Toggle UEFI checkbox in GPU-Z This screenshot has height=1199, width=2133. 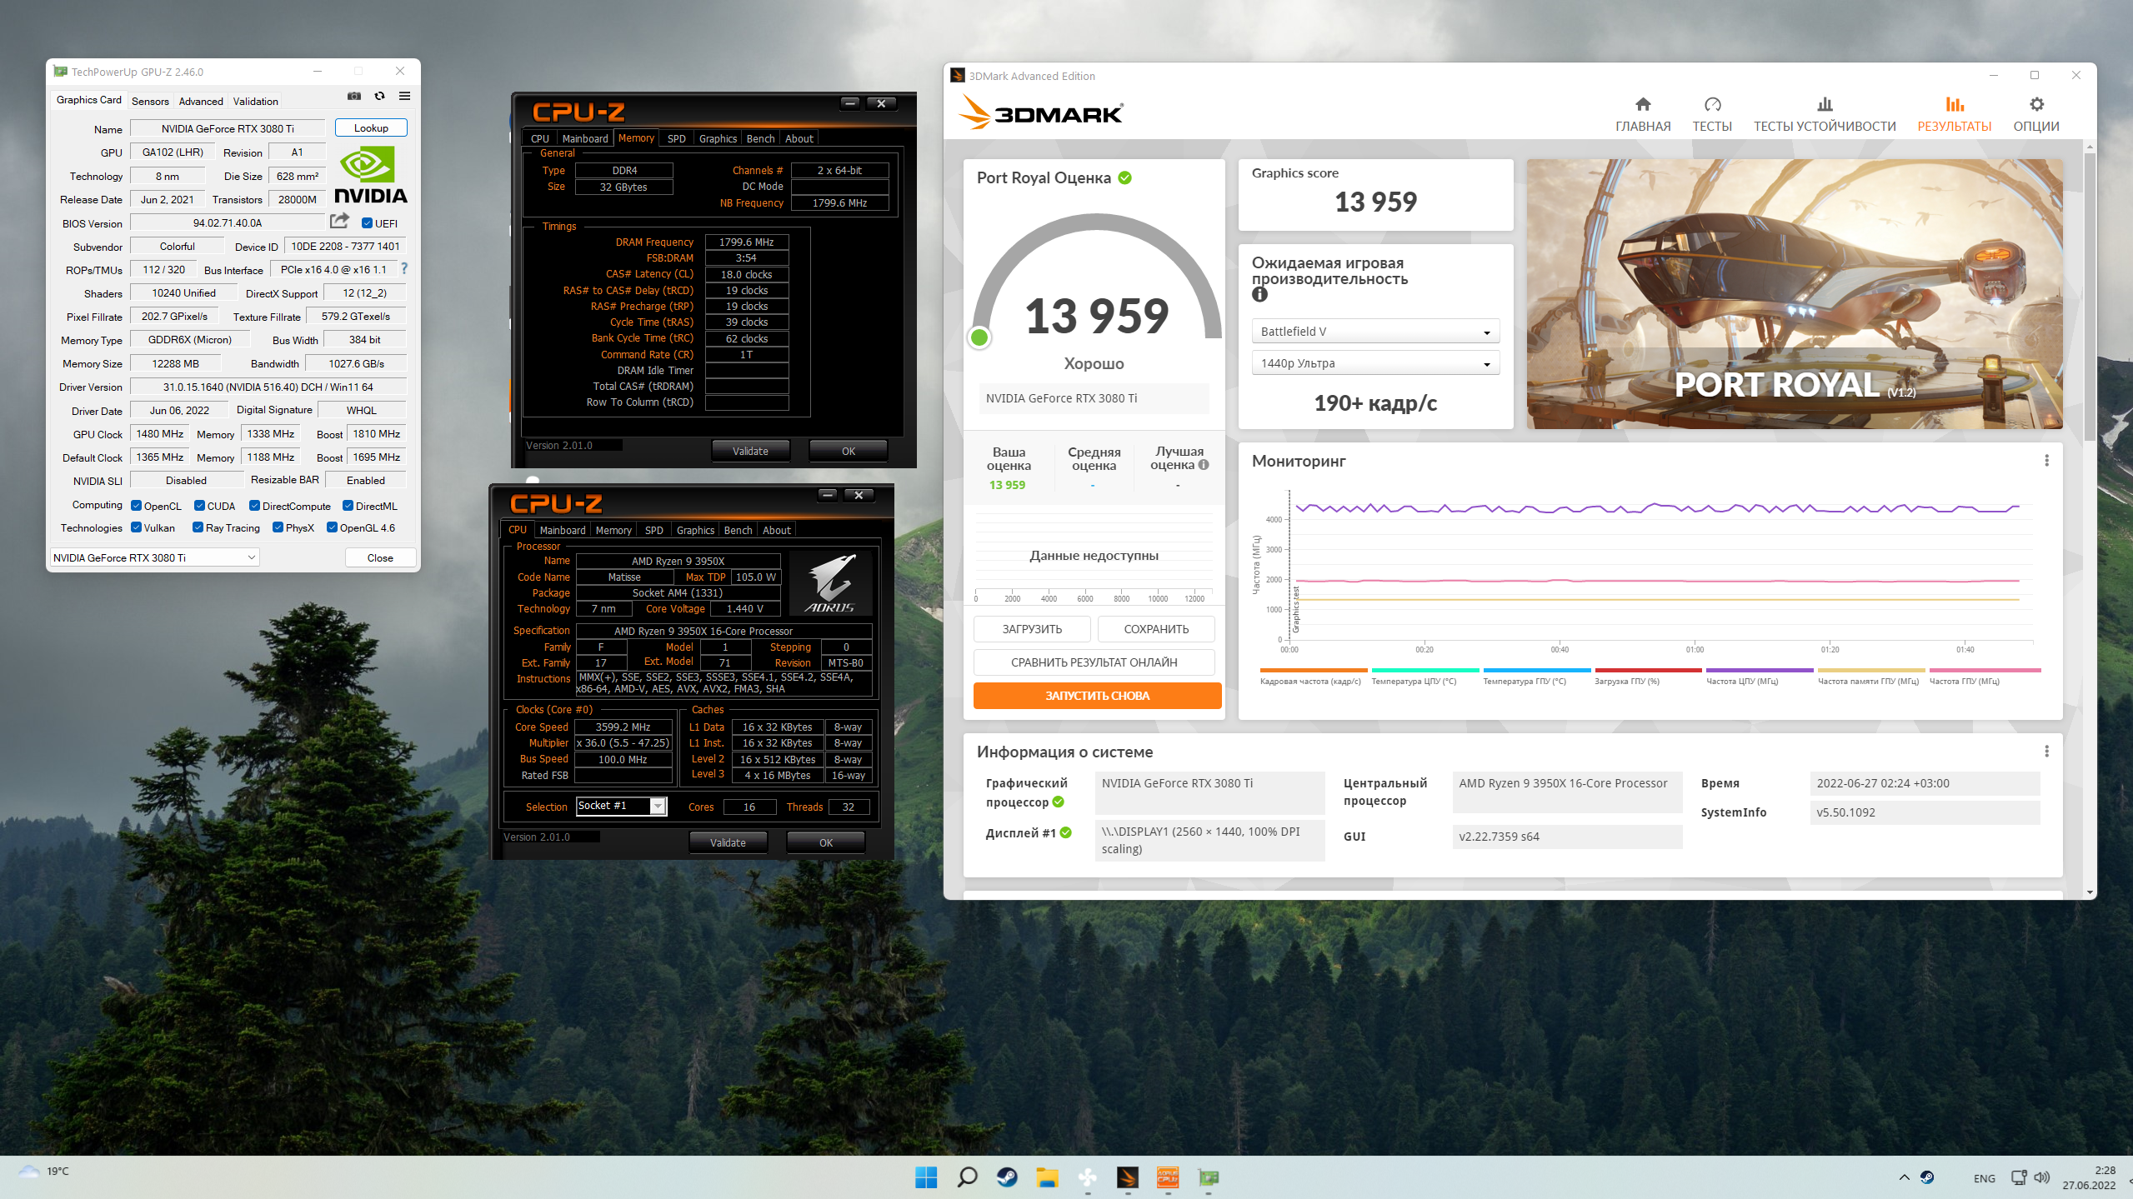click(x=367, y=222)
